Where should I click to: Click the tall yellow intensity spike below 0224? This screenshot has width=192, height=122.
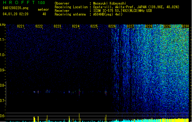(x=79, y=117)
